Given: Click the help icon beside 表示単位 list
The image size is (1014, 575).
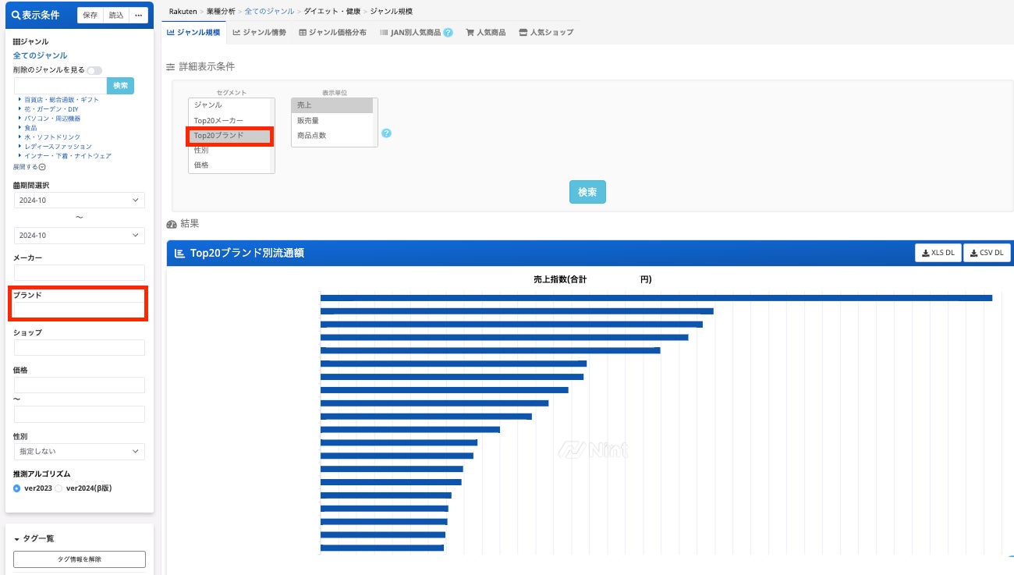Looking at the screenshot, I should [x=386, y=133].
